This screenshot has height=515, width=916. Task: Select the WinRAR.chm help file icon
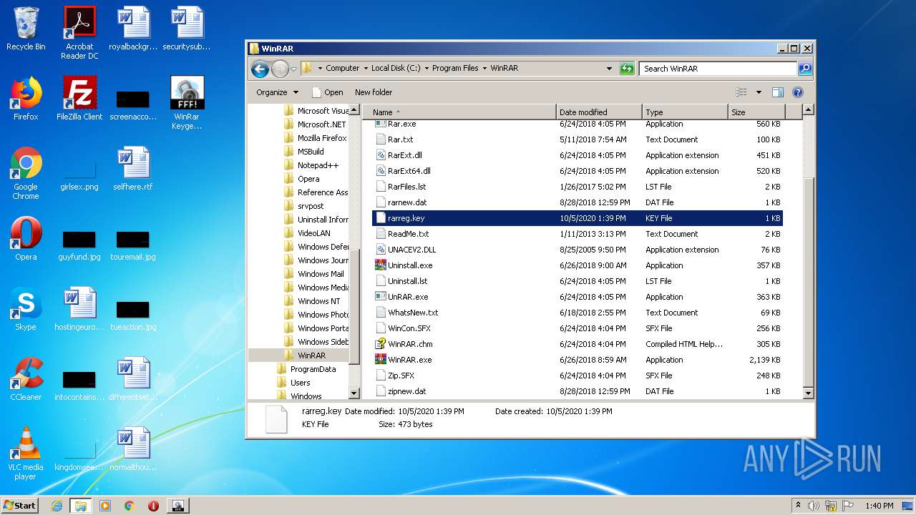381,344
